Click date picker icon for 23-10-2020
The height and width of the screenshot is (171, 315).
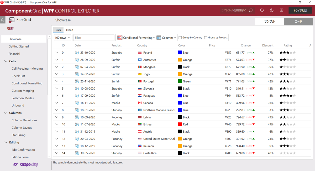tap(77, 53)
